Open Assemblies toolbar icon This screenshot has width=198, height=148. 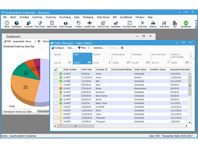(x=116, y=24)
